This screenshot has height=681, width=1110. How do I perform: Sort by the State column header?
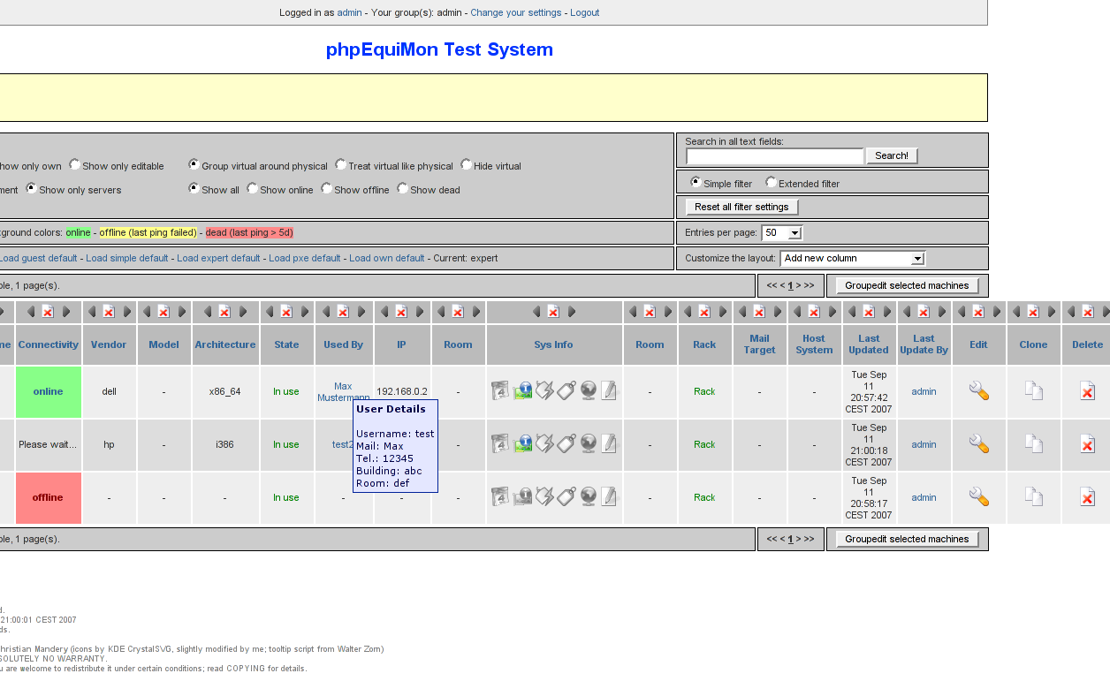286,344
